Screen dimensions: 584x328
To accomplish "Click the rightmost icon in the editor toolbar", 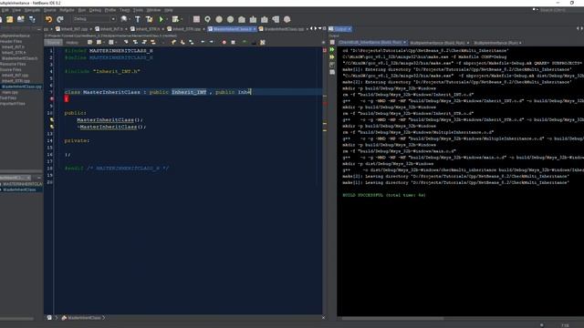I will [x=263, y=43].
